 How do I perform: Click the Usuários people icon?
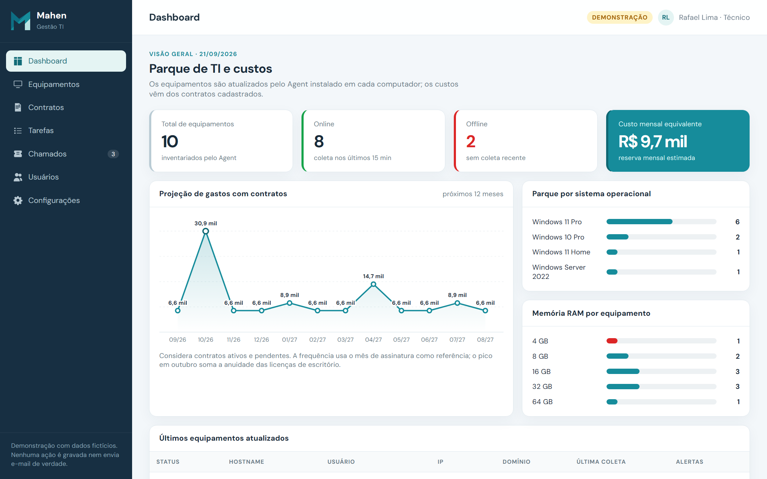18,177
